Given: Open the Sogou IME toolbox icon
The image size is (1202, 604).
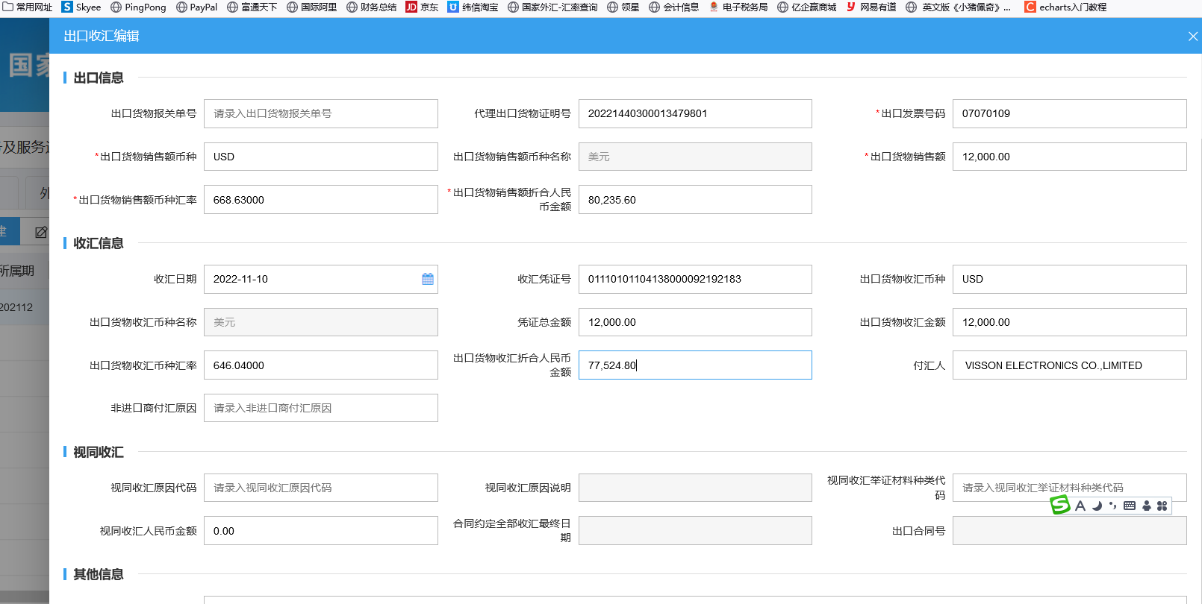Looking at the screenshot, I should point(1162,506).
